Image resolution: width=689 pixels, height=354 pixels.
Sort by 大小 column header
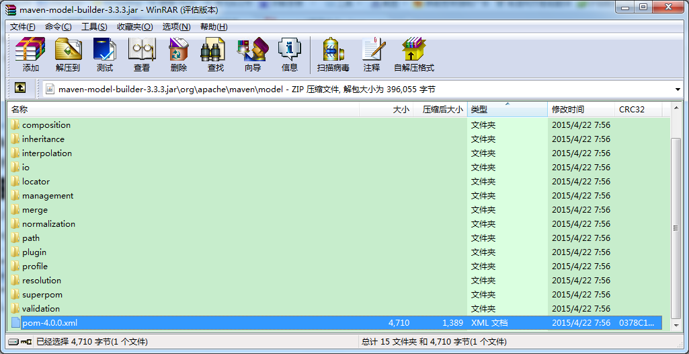[387, 110]
